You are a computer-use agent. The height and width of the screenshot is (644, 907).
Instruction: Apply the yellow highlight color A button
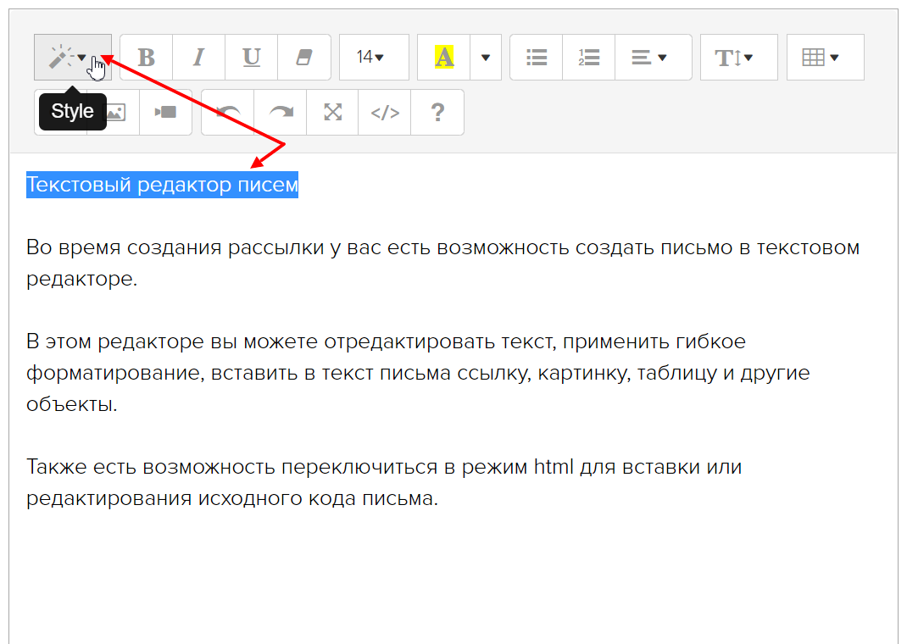point(444,58)
